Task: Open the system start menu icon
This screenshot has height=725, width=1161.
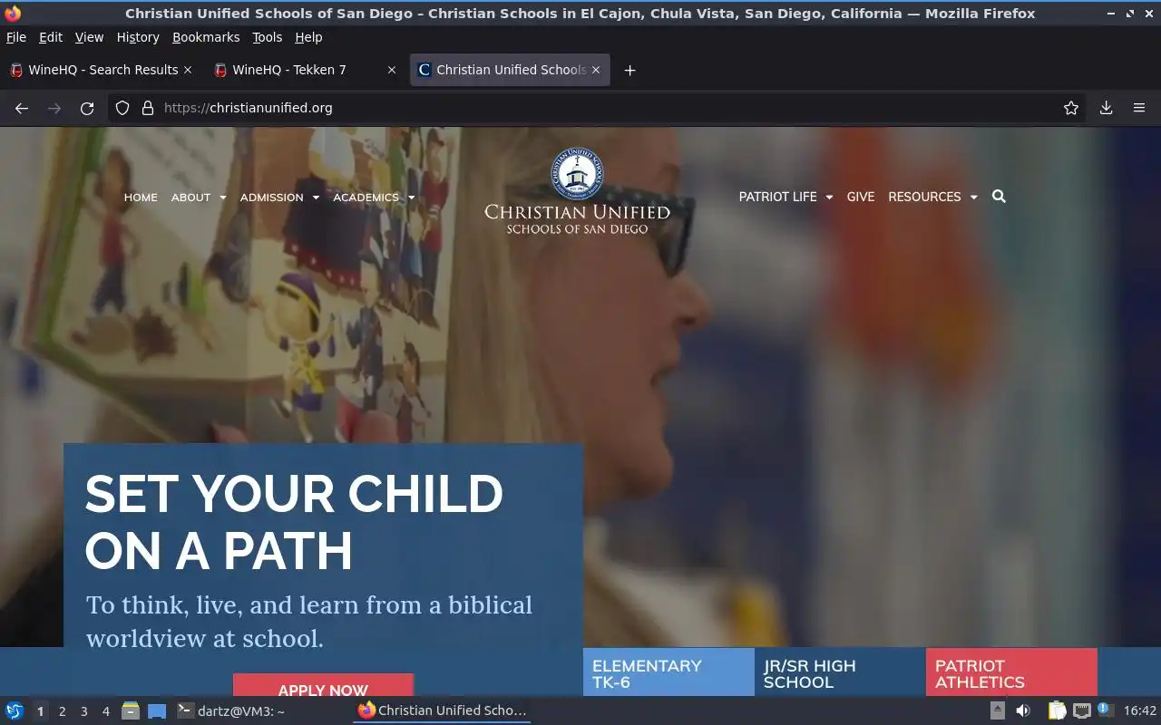Action: coord(15,710)
